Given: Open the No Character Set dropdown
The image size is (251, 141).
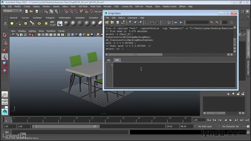Looking at the screenshot, I should pos(231,127).
